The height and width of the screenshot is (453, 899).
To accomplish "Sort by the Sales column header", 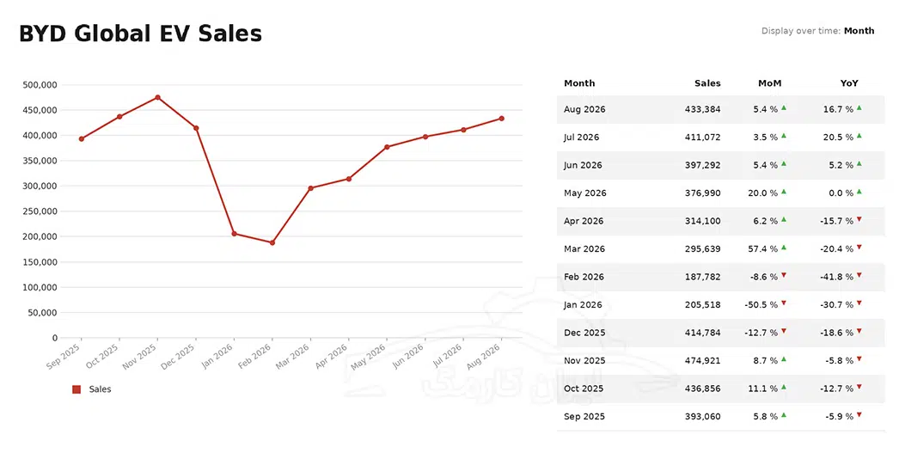I will pyautogui.click(x=707, y=83).
